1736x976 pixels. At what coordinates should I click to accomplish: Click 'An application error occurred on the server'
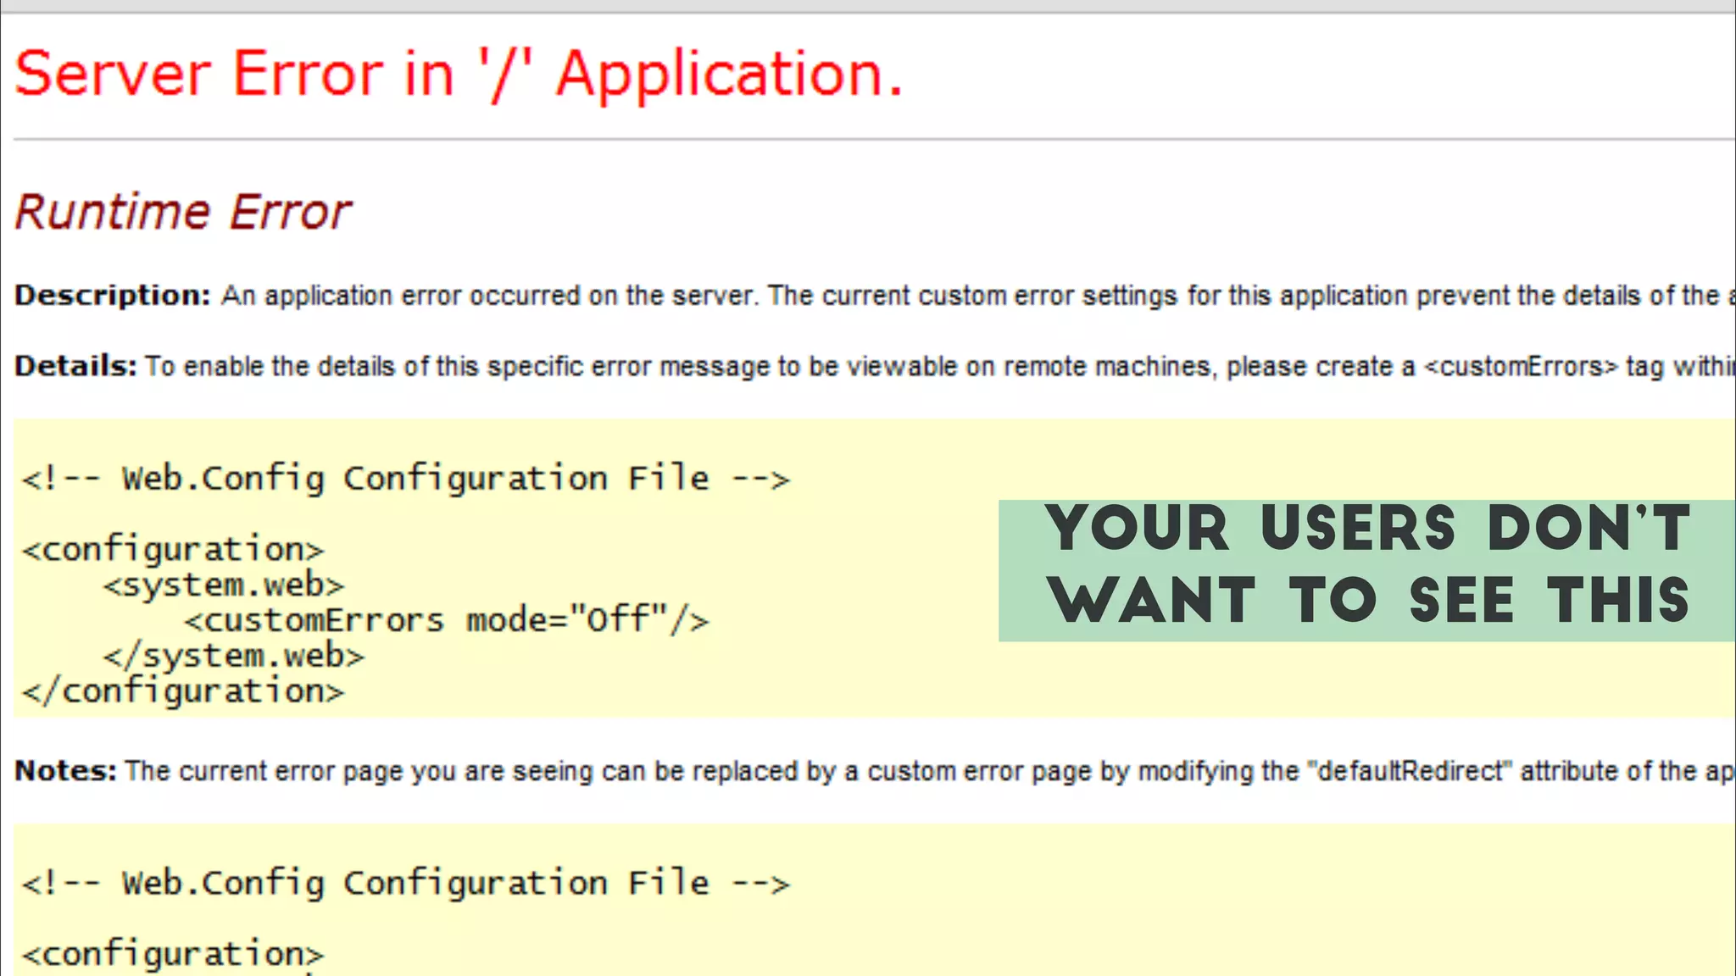tap(488, 296)
